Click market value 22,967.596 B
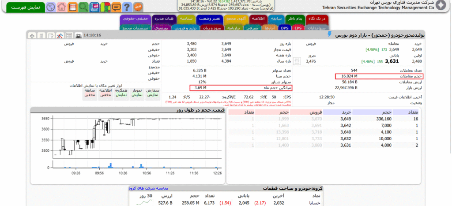 click(346, 88)
